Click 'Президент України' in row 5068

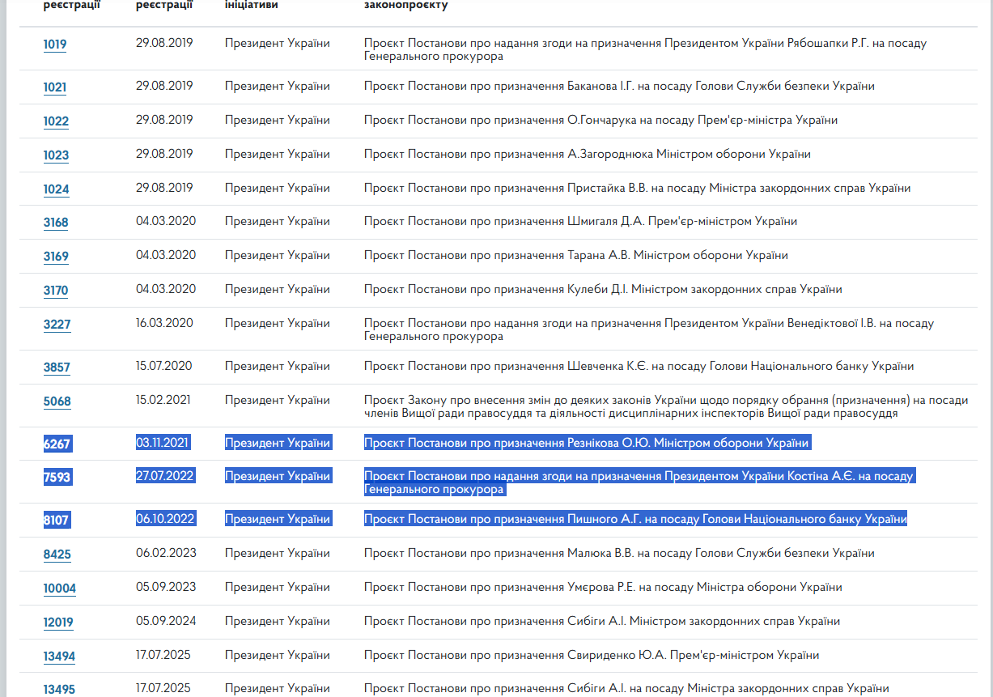coord(278,400)
